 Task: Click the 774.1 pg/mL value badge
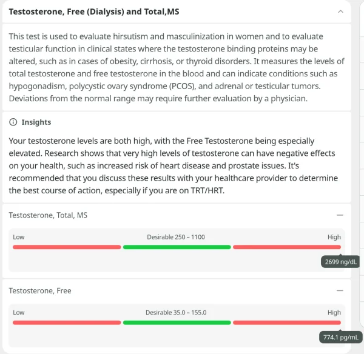coord(341,338)
